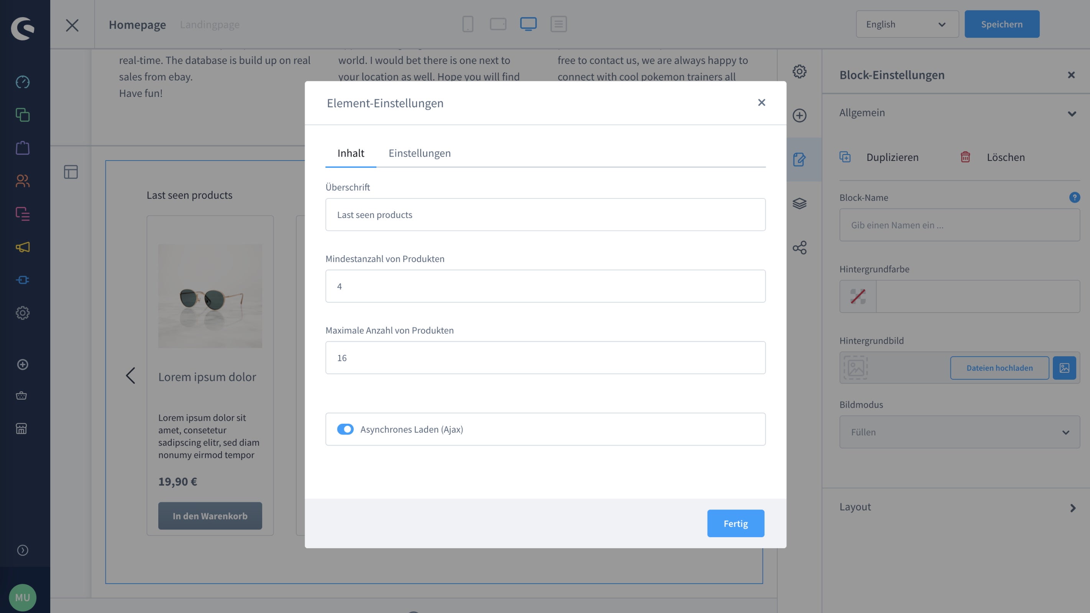This screenshot has height=613, width=1090.
Task: Open the layout assignment share icon
Action: 799,247
